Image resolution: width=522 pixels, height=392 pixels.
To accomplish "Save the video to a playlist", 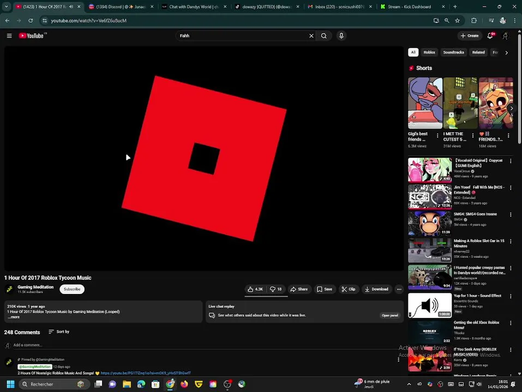I will click(325, 289).
